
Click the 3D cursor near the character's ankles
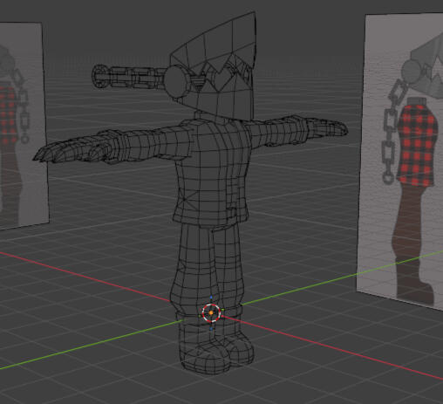point(211,313)
